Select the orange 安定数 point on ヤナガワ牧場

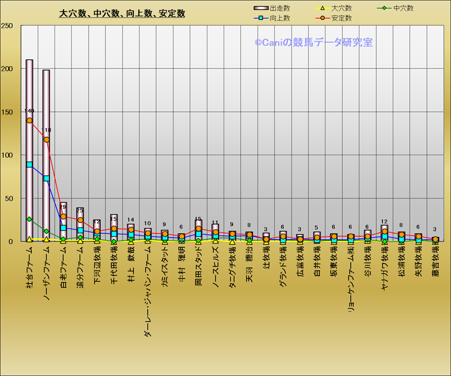(385, 231)
